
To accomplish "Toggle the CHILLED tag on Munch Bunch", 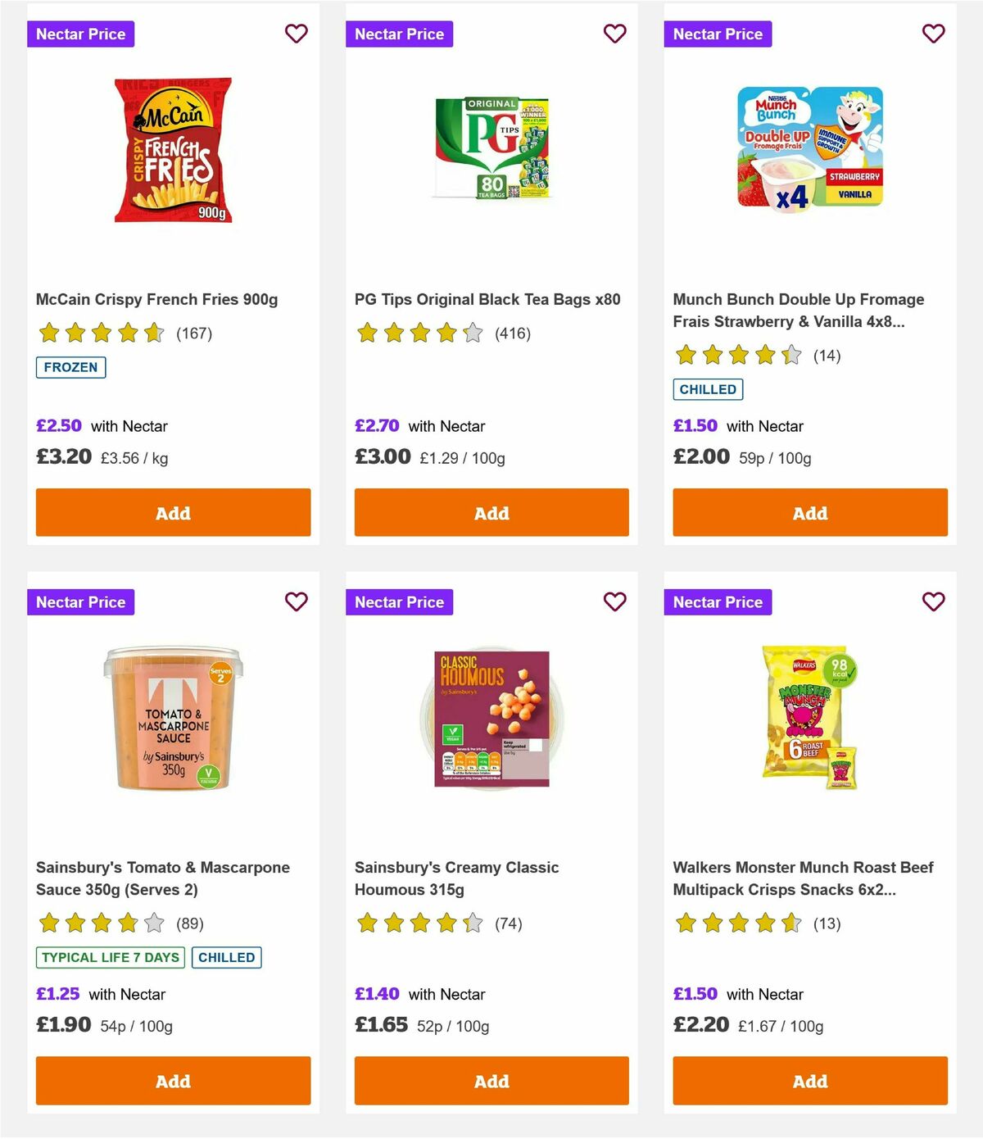I will pos(708,389).
